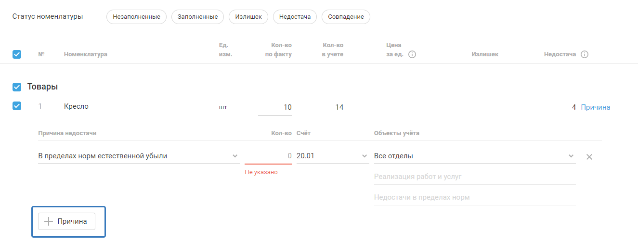Uncheck the Товары group checkbox
Viewport: 638px width, 242px height.
[x=17, y=87]
